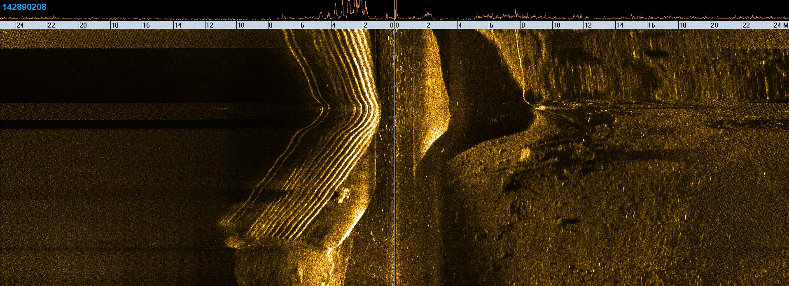Click the record number 142890208 label

[x=24, y=7]
